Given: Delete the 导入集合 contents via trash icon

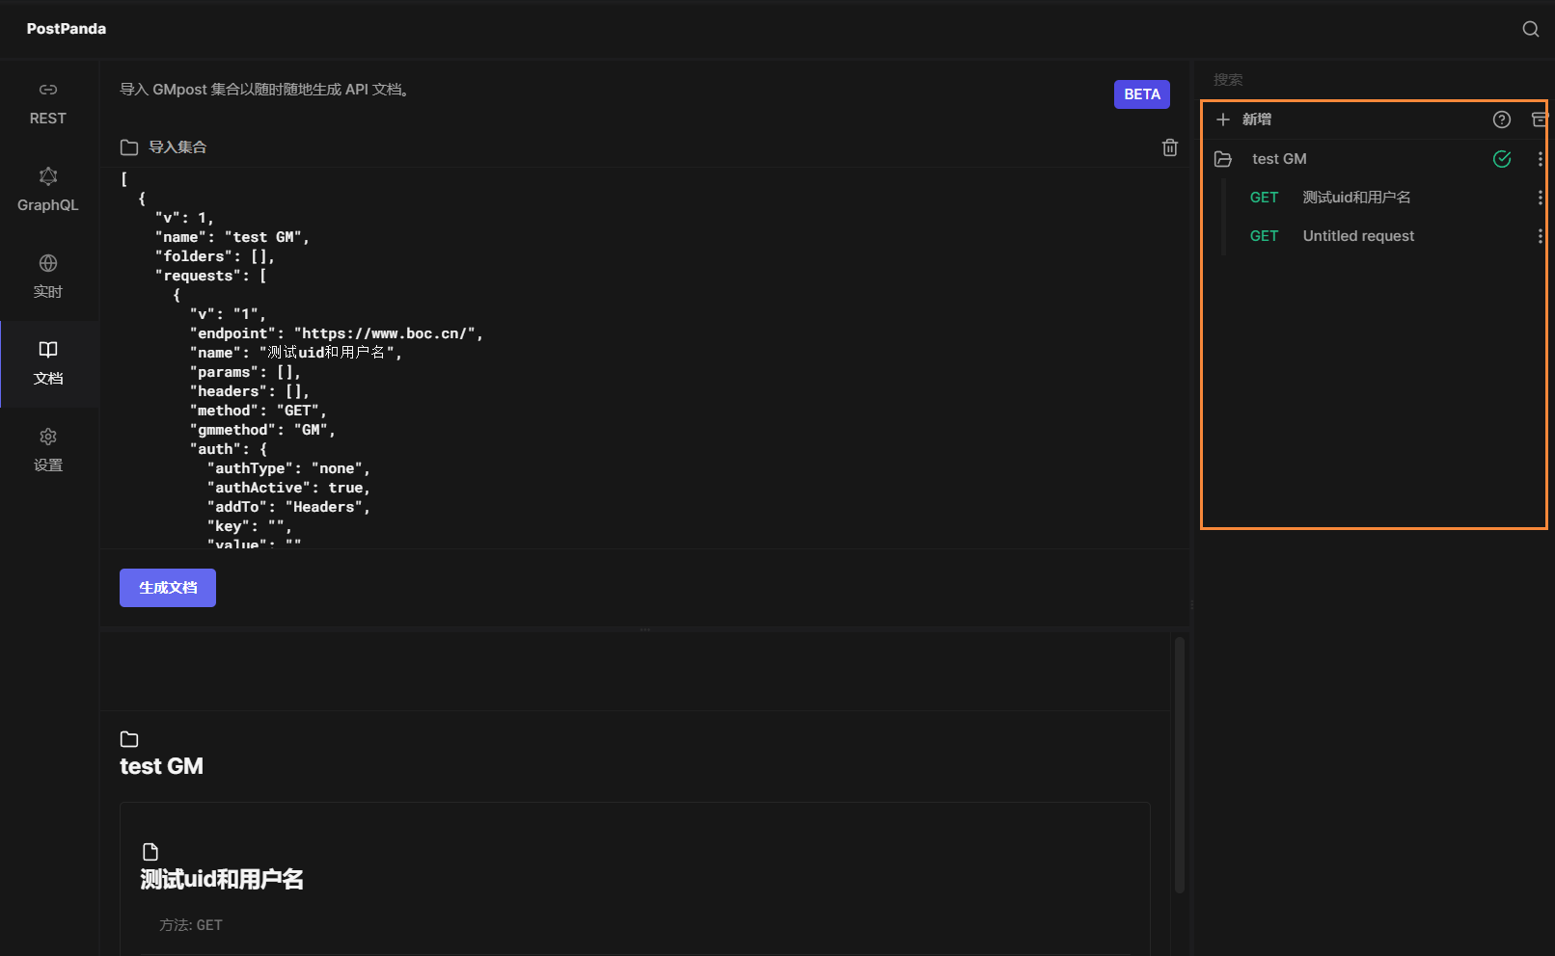Looking at the screenshot, I should (x=1170, y=147).
